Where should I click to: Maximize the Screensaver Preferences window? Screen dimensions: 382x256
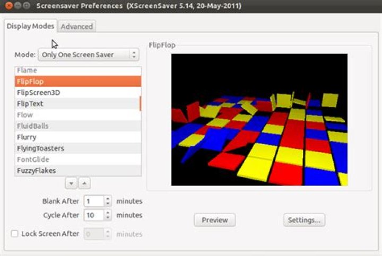27,6
